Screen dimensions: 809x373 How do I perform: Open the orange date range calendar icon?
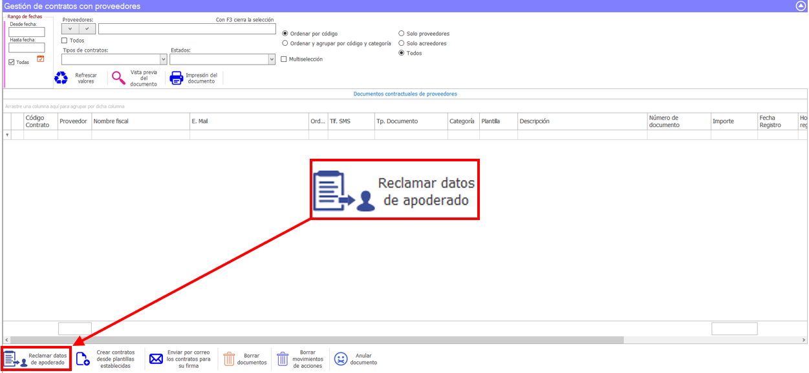tap(41, 59)
